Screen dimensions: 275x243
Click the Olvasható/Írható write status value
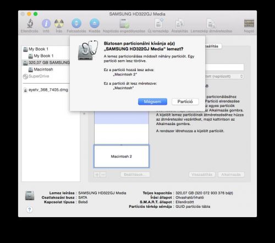[x=190, y=197]
